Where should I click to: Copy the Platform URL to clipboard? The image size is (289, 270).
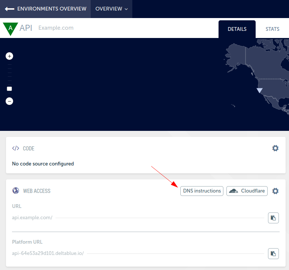tap(273, 253)
